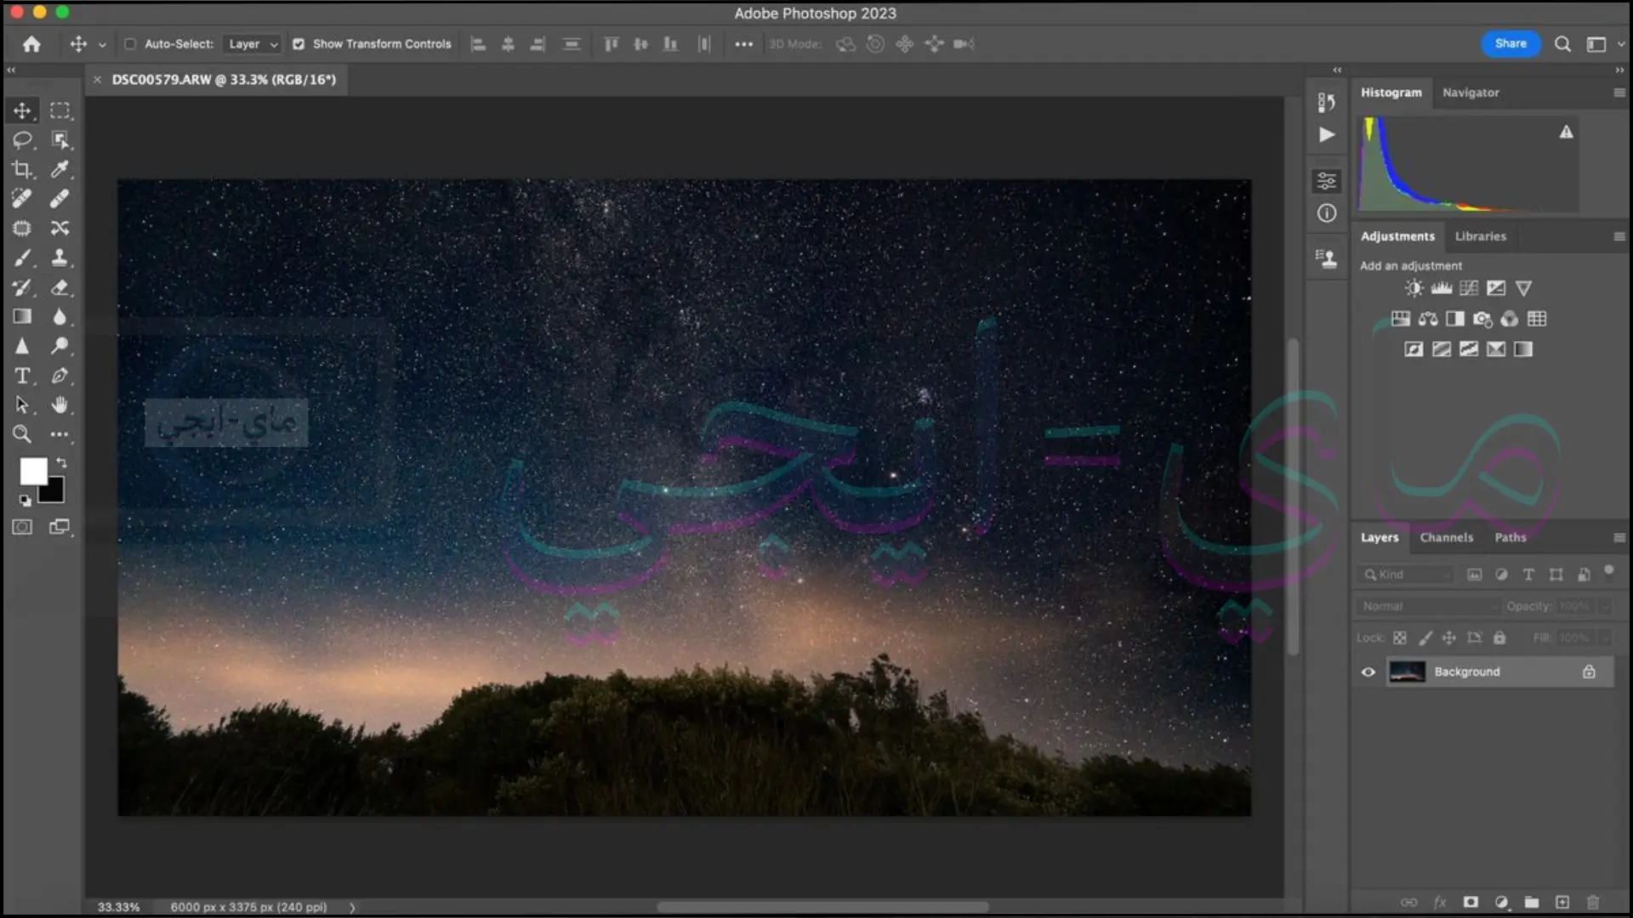The width and height of the screenshot is (1633, 918).
Task: Open the Curves adjustment
Action: tap(1467, 288)
